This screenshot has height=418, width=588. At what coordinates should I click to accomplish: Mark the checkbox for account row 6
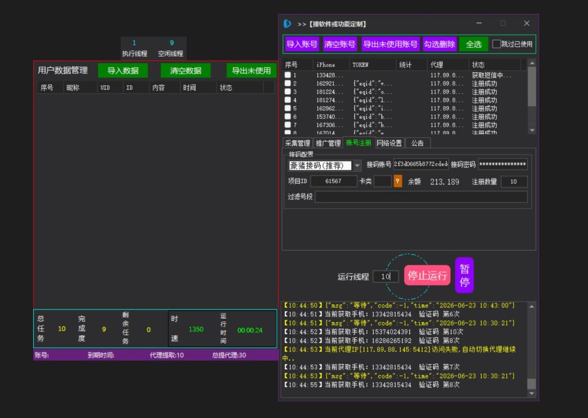coord(288,116)
